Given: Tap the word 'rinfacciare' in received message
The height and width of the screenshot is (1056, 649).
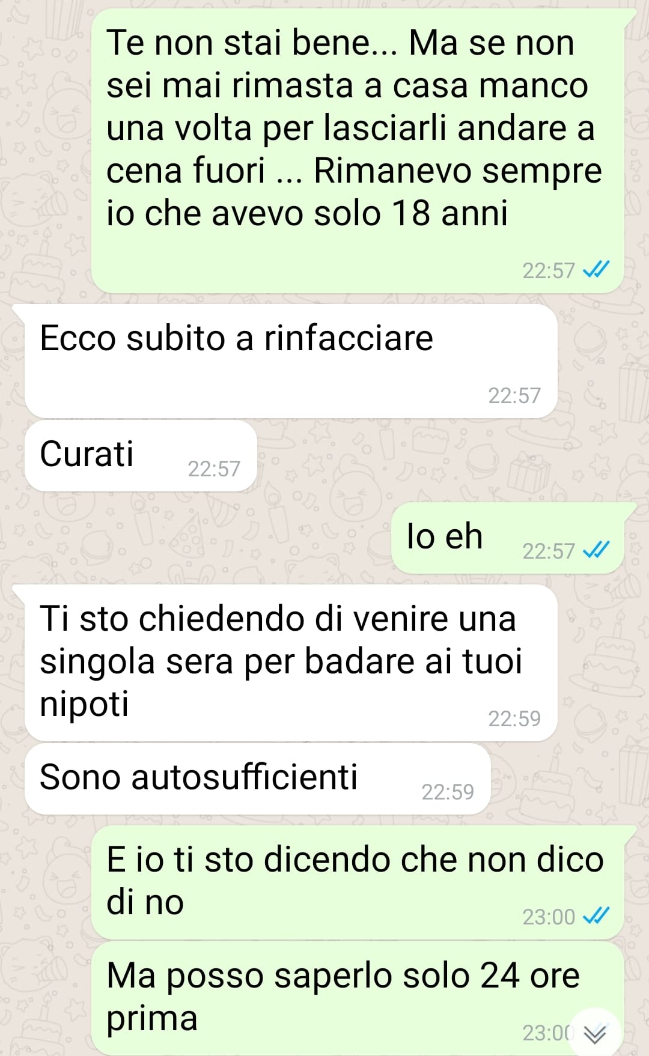Looking at the screenshot, I should (x=349, y=338).
